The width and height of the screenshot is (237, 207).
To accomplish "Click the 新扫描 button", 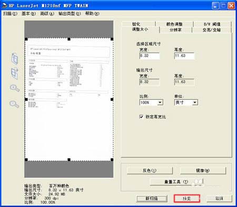I will pos(152,199).
